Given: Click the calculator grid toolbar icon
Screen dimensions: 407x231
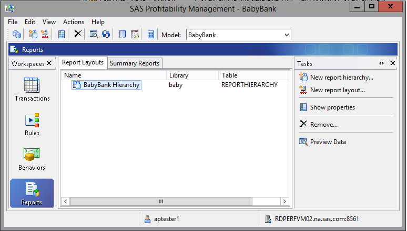Looking at the screenshot, I should click(x=151, y=35).
